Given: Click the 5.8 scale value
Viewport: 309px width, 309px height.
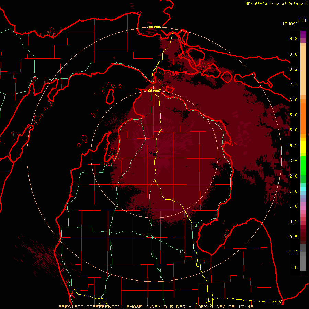Looking at the screenshot, I should 294,115.
